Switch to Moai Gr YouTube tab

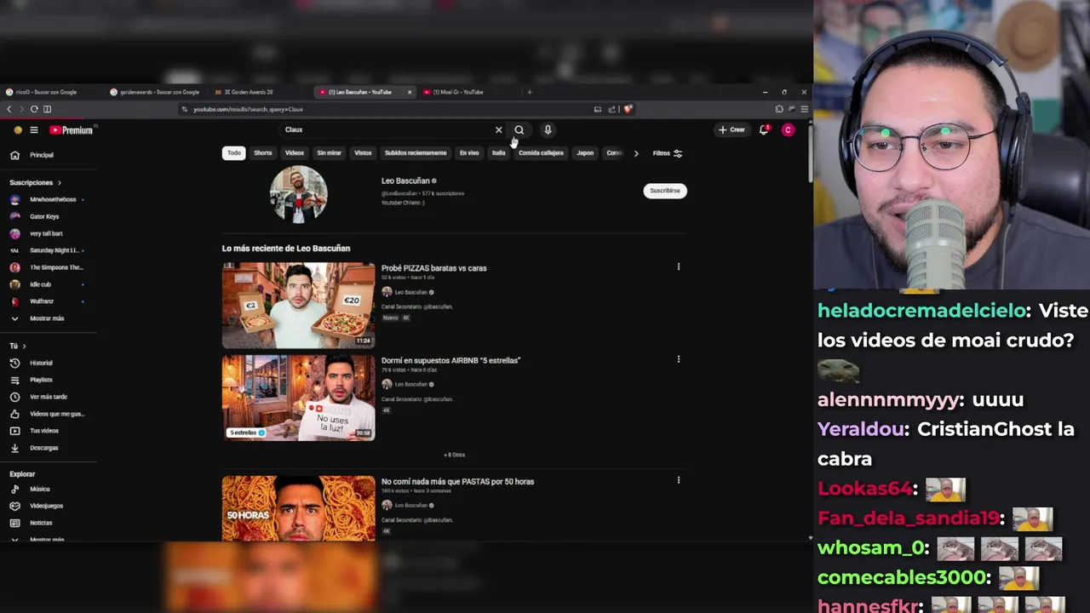pyautogui.click(x=458, y=92)
